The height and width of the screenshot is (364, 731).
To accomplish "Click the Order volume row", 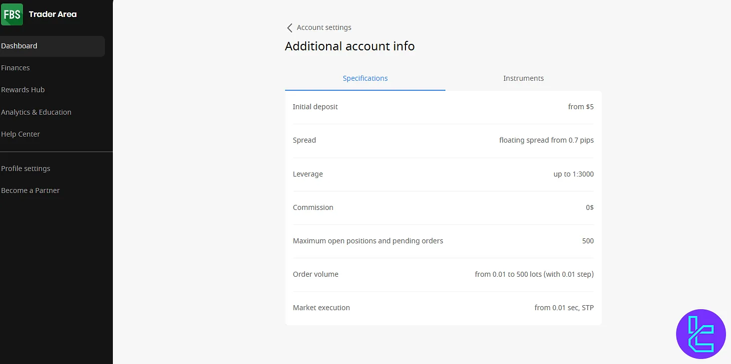I will point(443,274).
